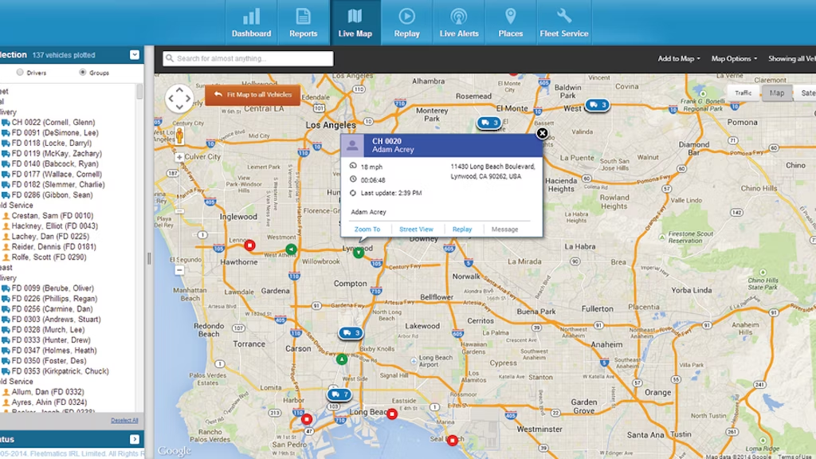Select vehicle FD 0118 (Locke, Darryl)
Viewport: 816px width, 459px height.
pos(52,143)
